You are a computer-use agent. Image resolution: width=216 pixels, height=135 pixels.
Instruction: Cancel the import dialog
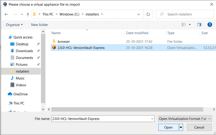click(199, 127)
